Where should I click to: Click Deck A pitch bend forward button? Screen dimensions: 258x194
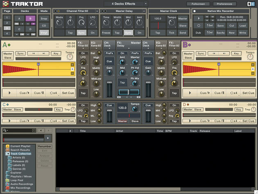click(x=44, y=53)
